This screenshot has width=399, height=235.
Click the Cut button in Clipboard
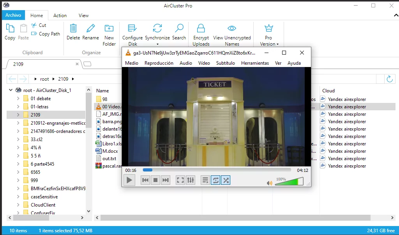click(x=39, y=25)
